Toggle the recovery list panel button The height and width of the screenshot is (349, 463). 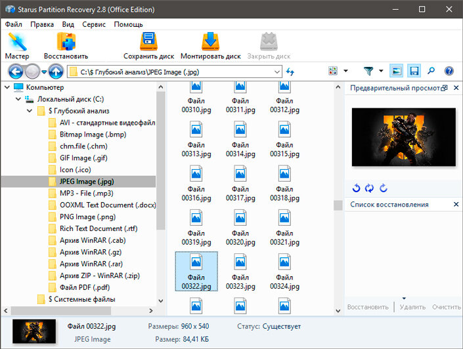[x=414, y=71]
